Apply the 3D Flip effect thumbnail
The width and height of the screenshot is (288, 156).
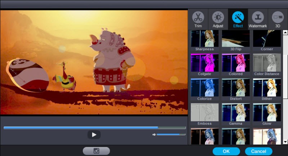[x=236, y=39]
